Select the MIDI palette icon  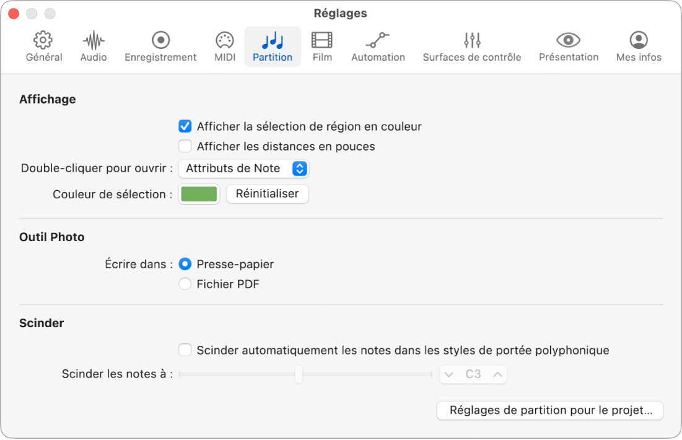(x=224, y=41)
